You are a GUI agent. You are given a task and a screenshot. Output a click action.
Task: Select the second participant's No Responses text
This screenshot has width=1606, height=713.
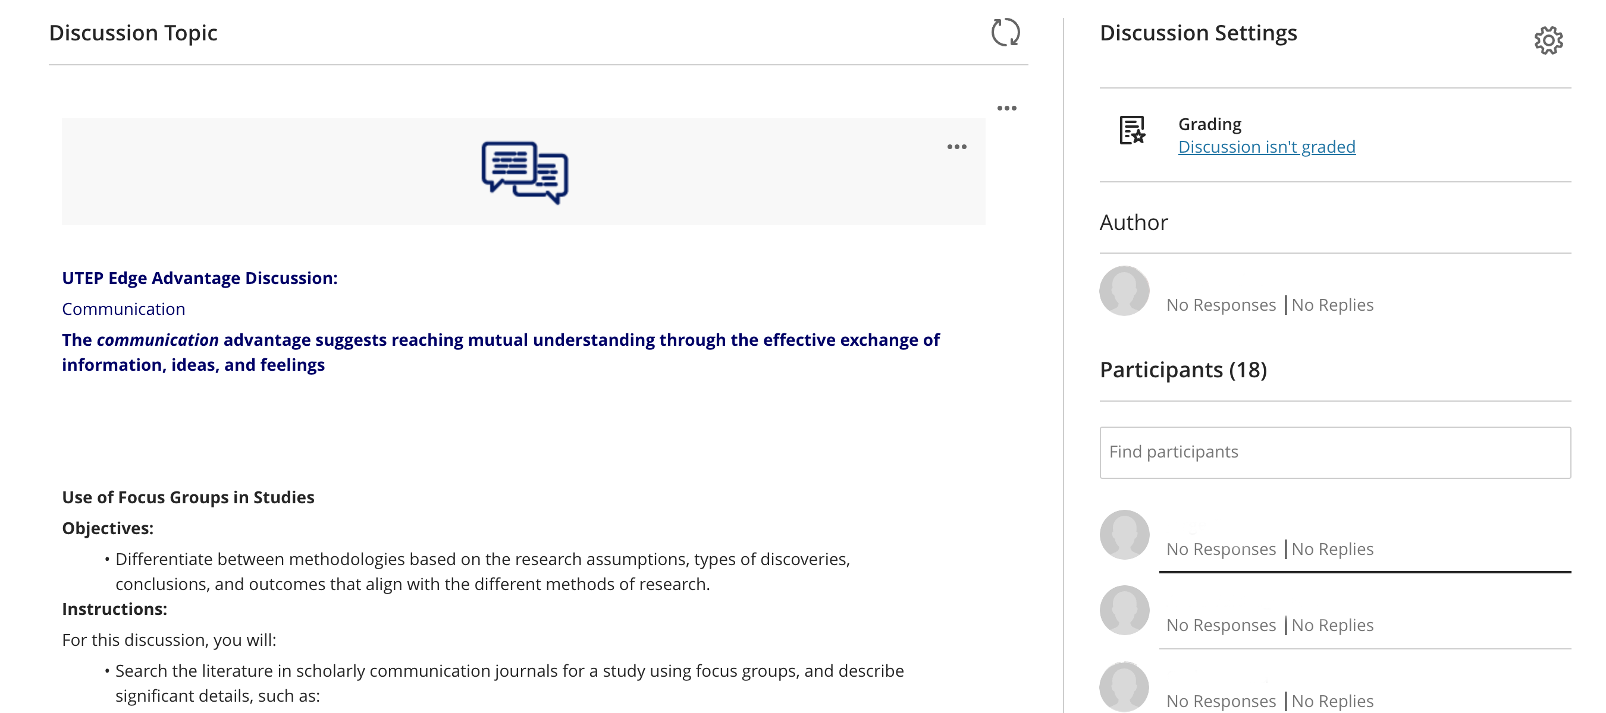tap(1221, 625)
